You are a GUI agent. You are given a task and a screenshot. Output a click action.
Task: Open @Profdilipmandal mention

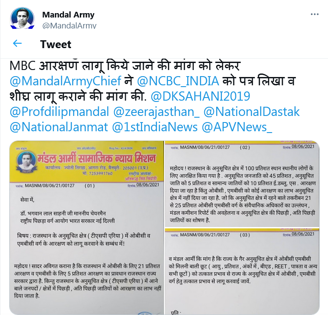pos(59,112)
